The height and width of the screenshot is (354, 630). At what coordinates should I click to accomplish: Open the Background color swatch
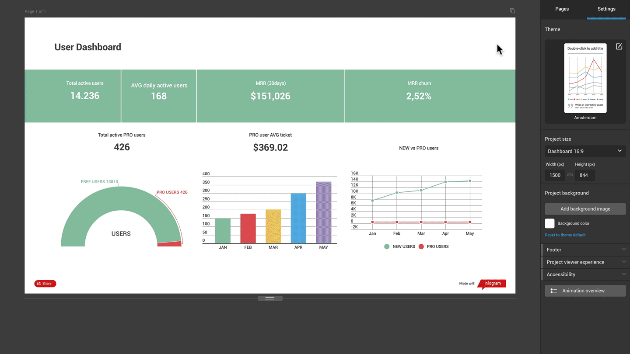[549, 223]
